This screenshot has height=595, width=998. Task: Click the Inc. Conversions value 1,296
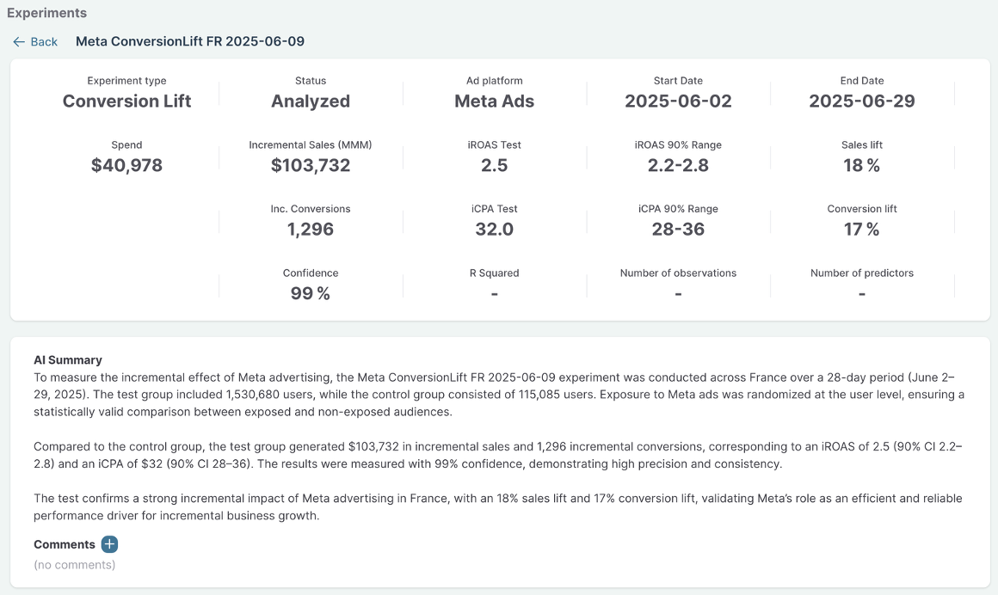(x=311, y=229)
